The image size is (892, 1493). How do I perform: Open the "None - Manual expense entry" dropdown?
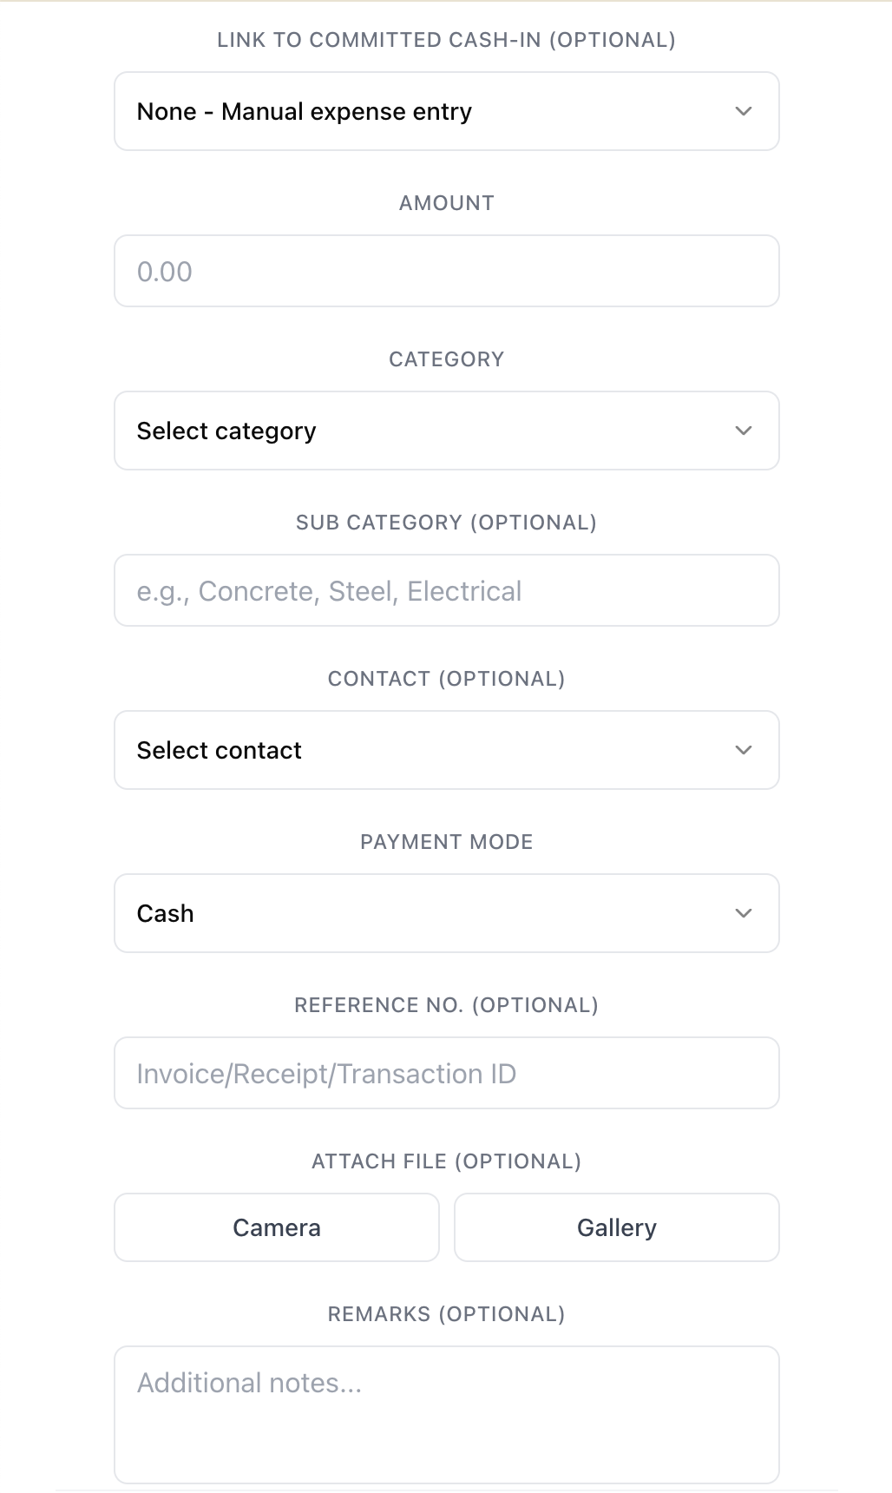[x=434, y=111]
